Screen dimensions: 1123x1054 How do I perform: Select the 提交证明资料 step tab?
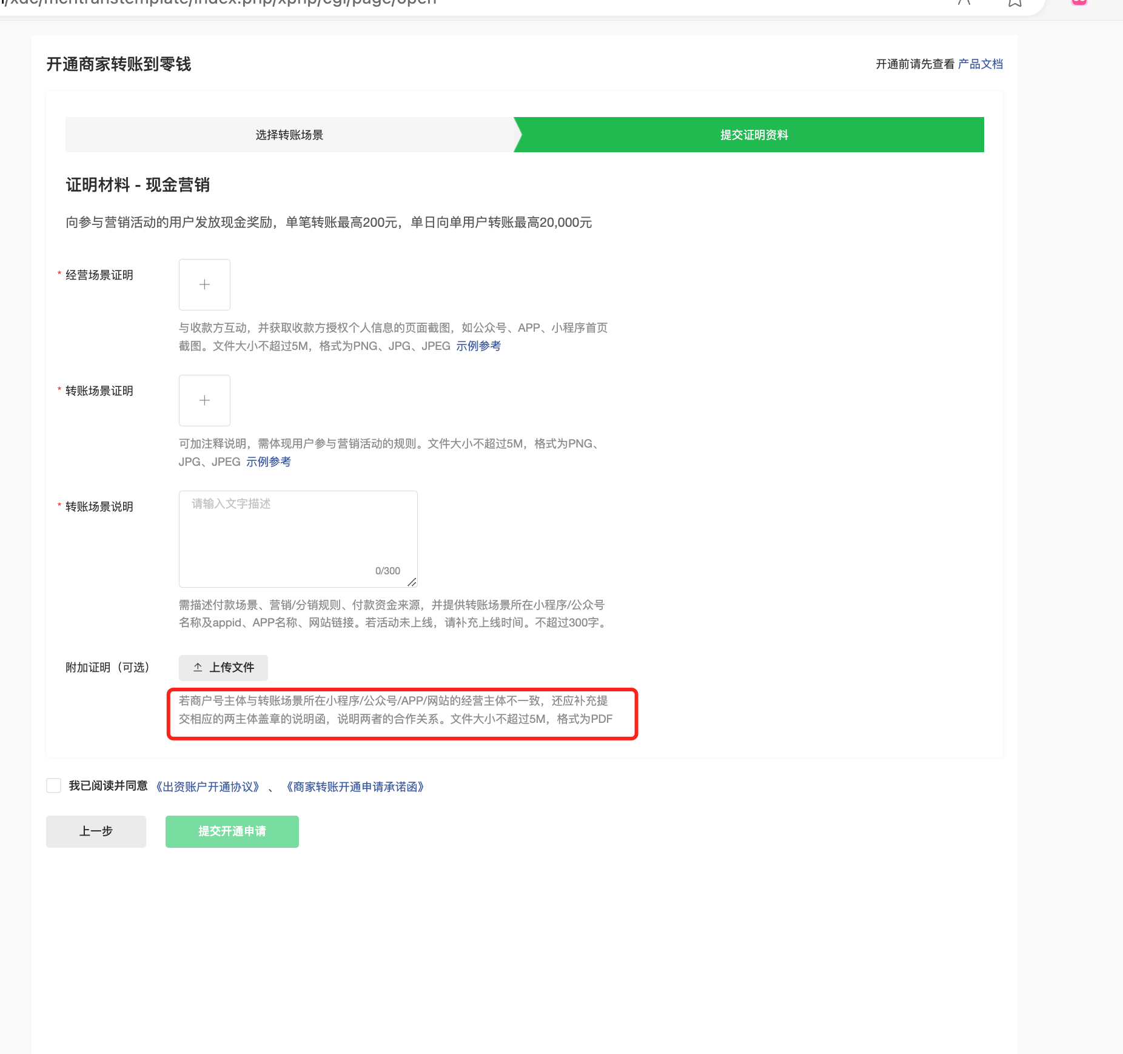(x=754, y=135)
